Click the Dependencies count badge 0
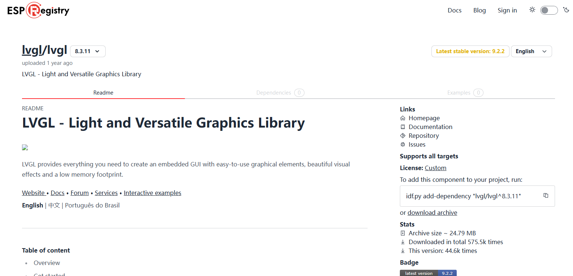The width and height of the screenshot is (573, 276). click(x=299, y=93)
